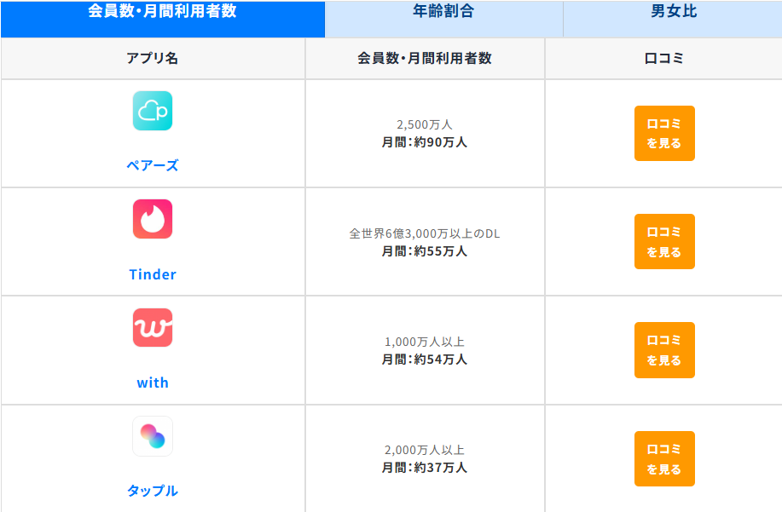Click the Tapple app icon
Screen dimensions: 782x512
[153, 436]
